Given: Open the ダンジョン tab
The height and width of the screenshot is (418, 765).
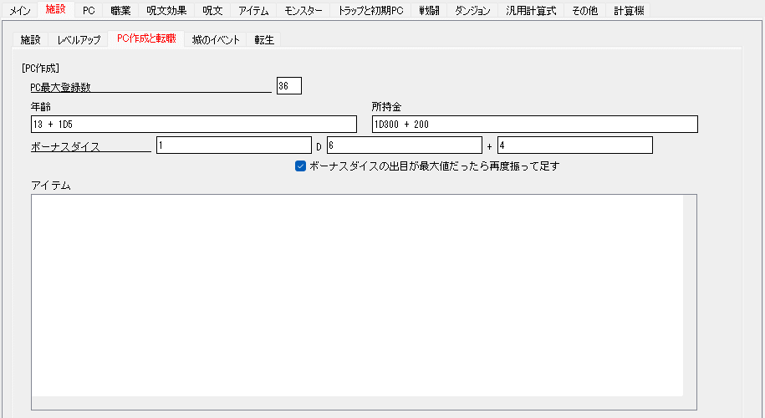Looking at the screenshot, I should [472, 11].
